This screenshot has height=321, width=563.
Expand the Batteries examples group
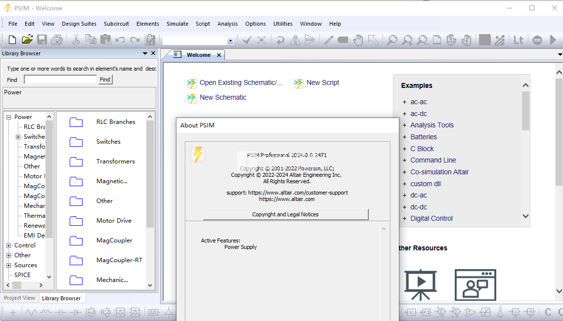(404, 137)
